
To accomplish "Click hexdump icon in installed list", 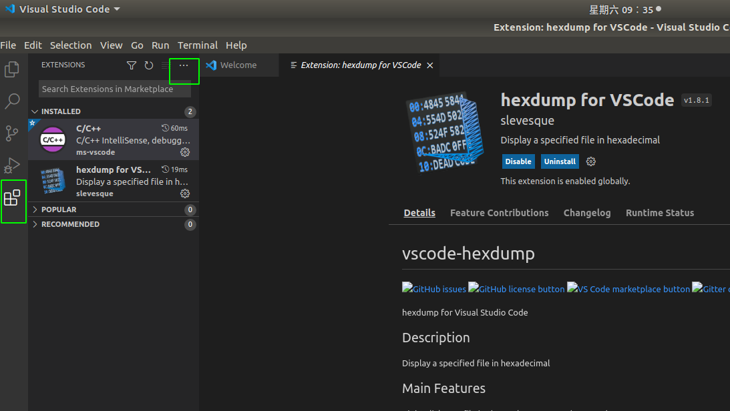I will point(53,181).
